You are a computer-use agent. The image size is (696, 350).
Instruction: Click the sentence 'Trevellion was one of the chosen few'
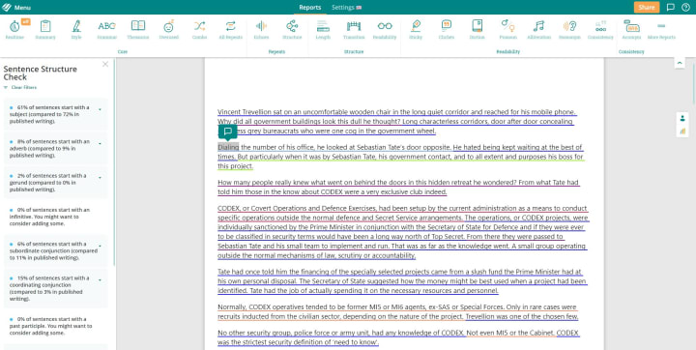pos(522,317)
